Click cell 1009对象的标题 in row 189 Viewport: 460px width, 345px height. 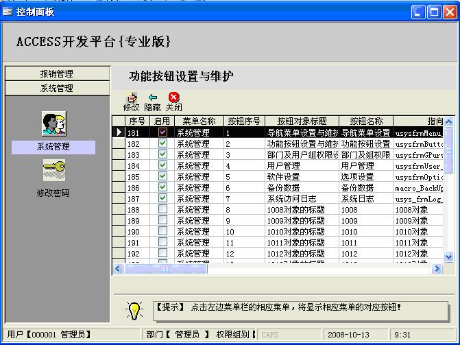tap(302, 220)
